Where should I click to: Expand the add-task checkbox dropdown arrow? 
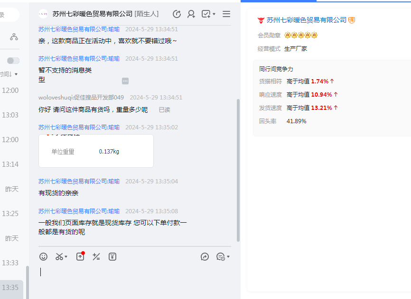click(214, 14)
